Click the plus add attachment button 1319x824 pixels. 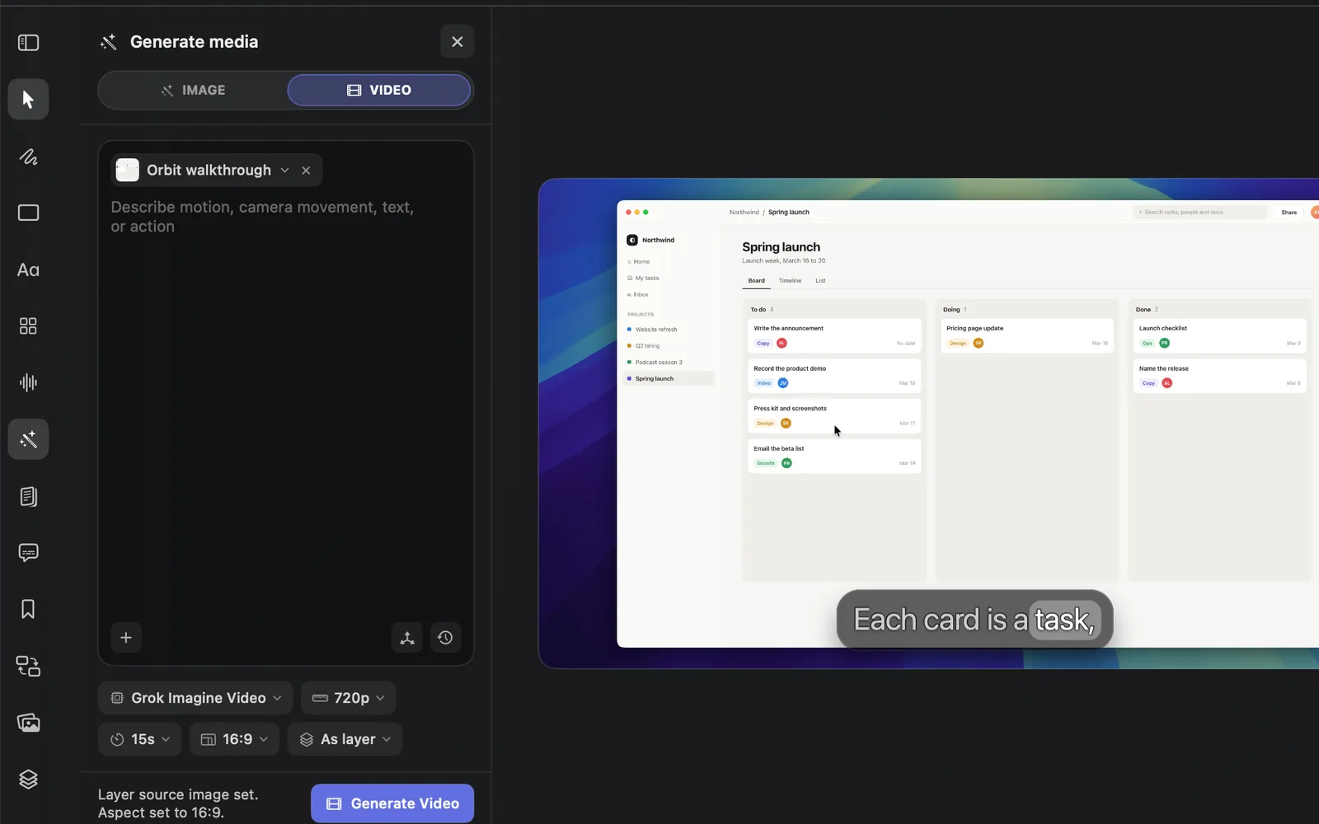click(x=126, y=638)
